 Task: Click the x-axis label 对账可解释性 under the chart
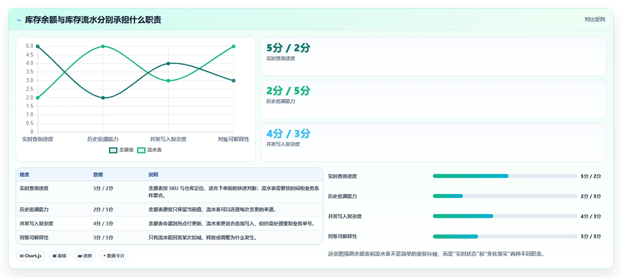(x=234, y=139)
